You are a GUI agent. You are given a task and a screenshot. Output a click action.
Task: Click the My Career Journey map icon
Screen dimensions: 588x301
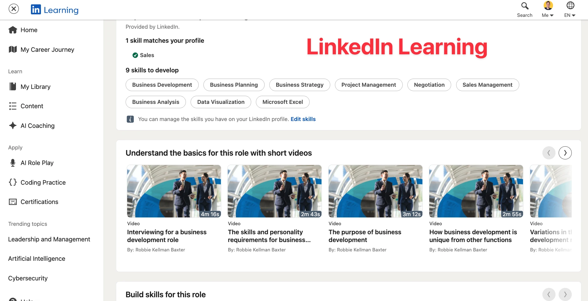[x=13, y=50]
